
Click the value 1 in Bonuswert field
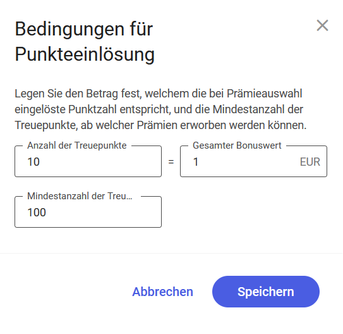pyautogui.click(x=196, y=162)
